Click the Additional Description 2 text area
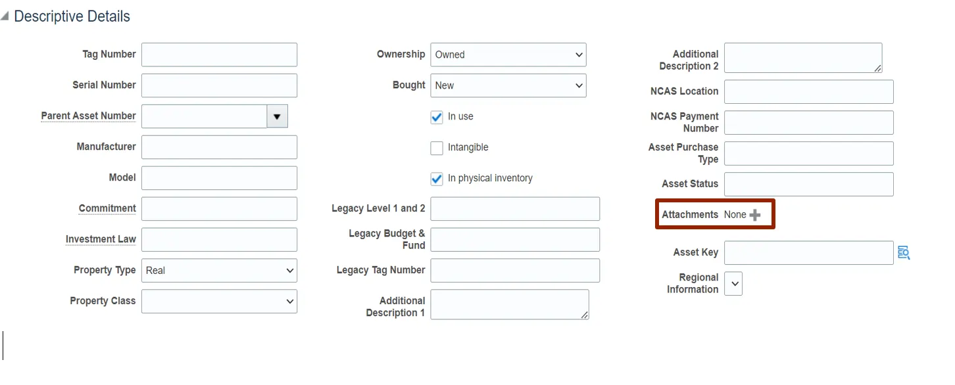 [x=802, y=58]
